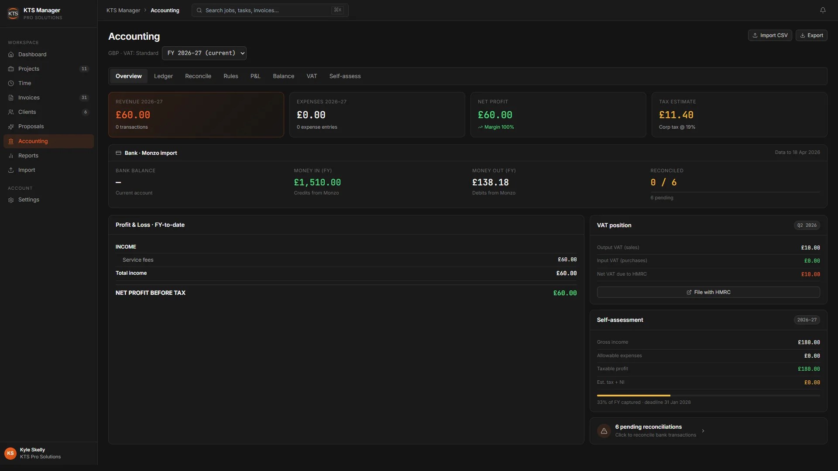The width and height of the screenshot is (838, 471).
Task: Switch to the Ledger tab
Action: (x=163, y=76)
